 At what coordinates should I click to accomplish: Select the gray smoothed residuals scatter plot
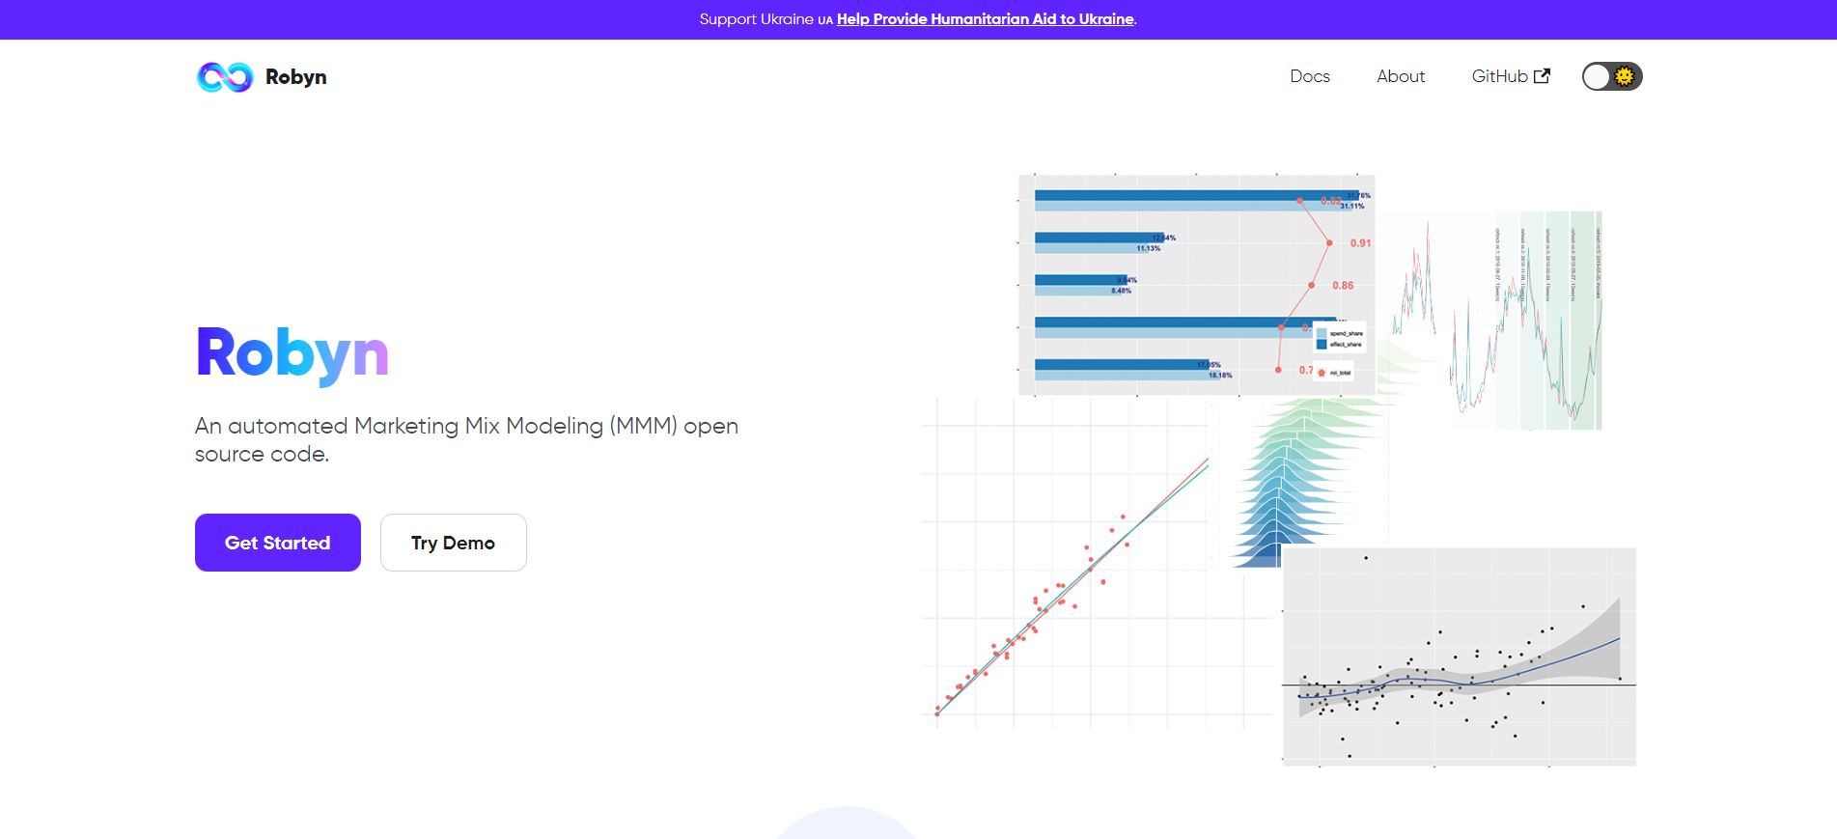pyautogui.click(x=1460, y=657)
